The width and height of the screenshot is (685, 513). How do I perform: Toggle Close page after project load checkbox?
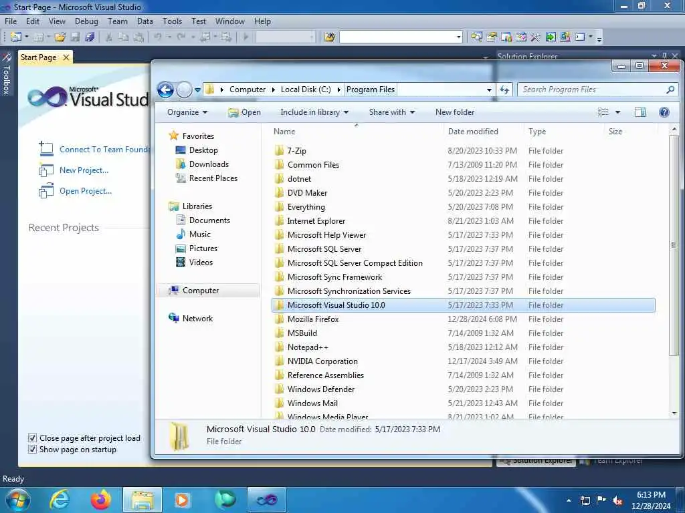tap(32, 438)
